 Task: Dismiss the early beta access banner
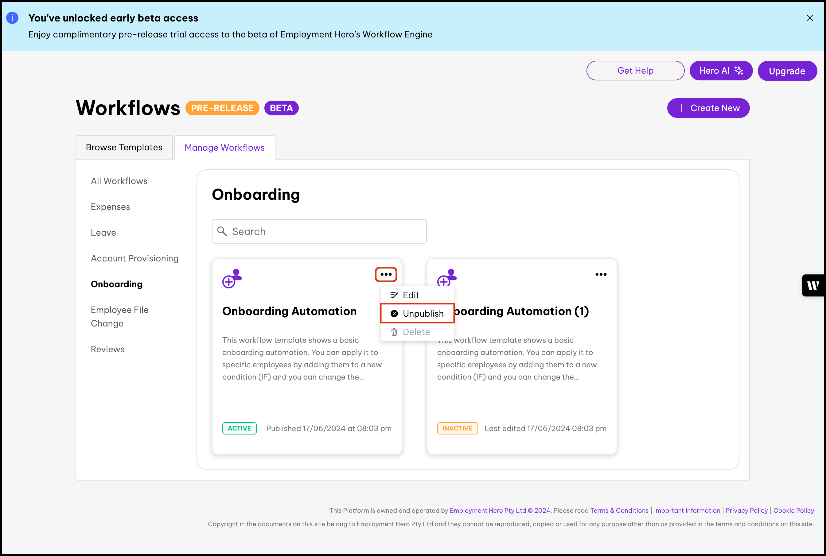(x=809, y=18)
